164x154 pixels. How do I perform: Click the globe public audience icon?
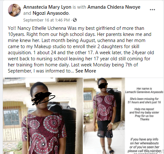coord(75,20)
